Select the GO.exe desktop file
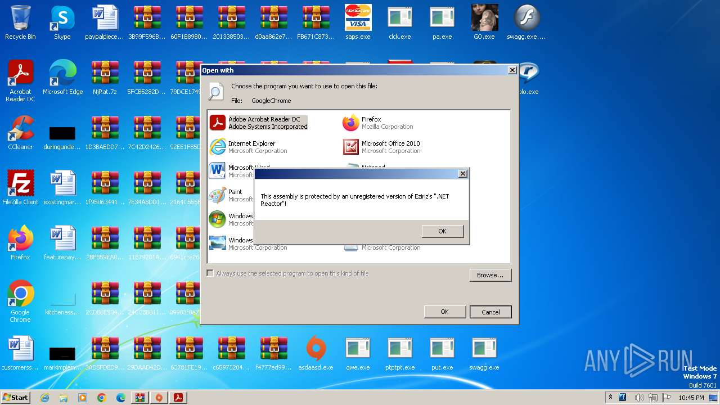Viewport: 720px width, 405px height. point(484,22)
